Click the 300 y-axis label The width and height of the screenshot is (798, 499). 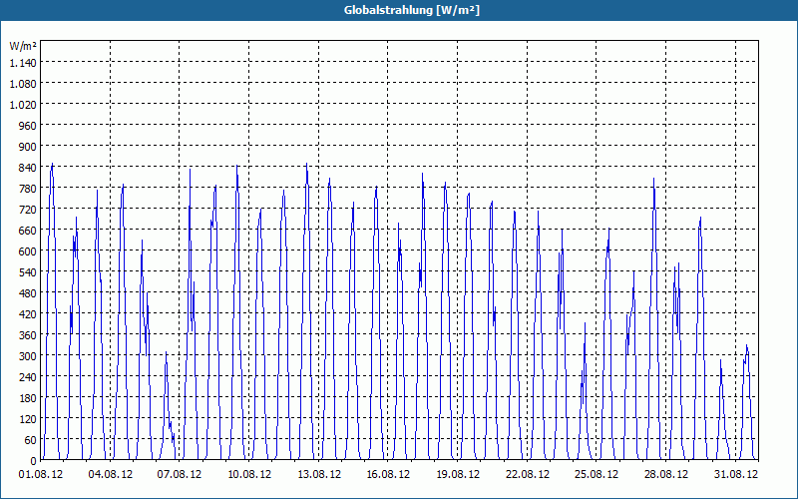pyautogui.click(x=28, y=356)
